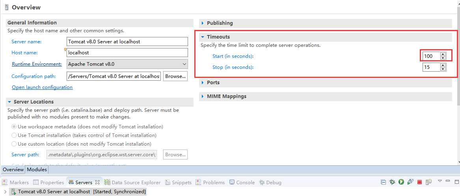Start the server in profile mode
This screenshot has height=196, width=460.
coord(410,182)
